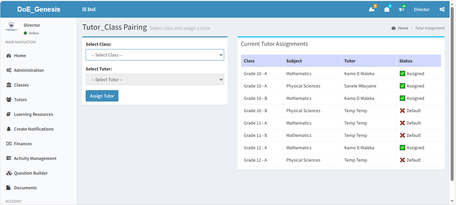Go to Tutors in the sidebar
Image resolution: width=456 pixels, height=205 pixels.
click(x=20, y=99)
